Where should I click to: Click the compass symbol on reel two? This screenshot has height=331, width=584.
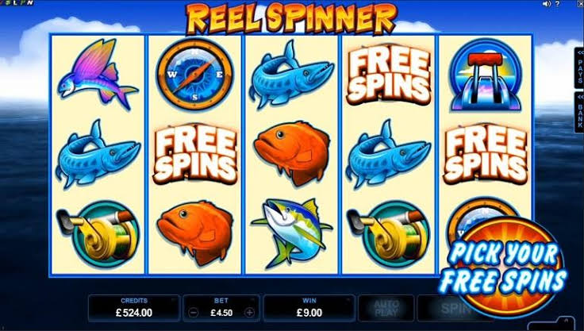[194, 74]
